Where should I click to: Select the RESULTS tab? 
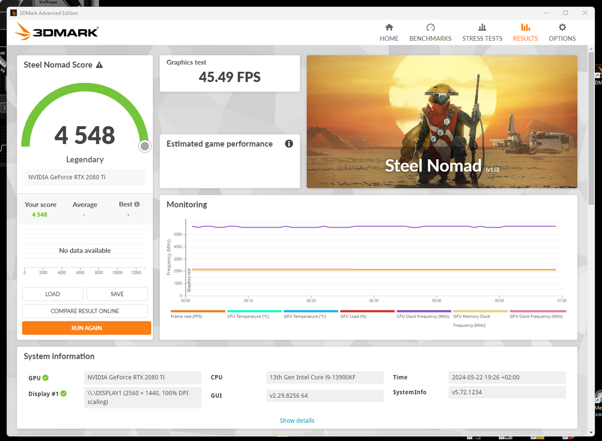click(x=525, y=33)
